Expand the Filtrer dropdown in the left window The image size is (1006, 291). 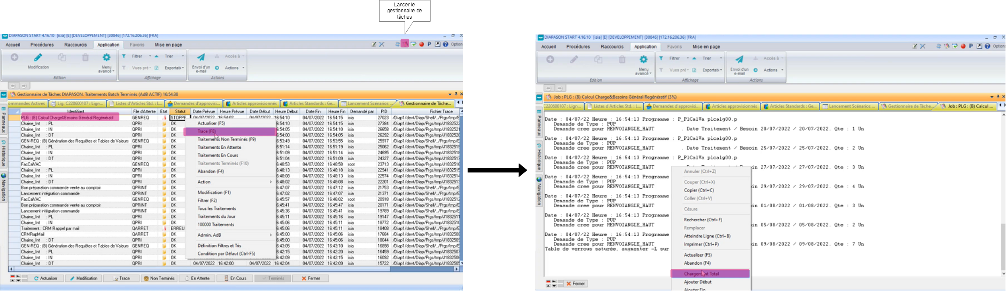point(150,56)
